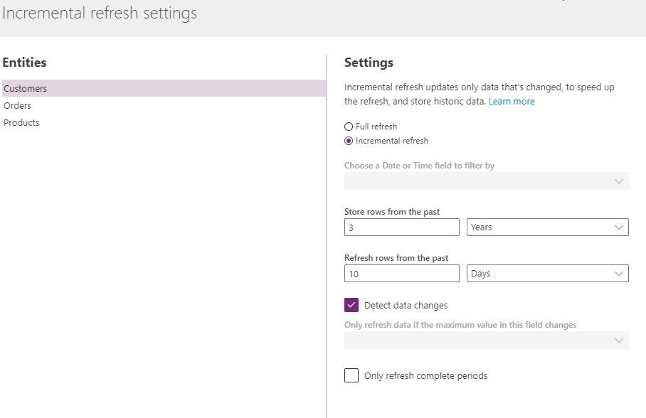Edit the Refresh rows value field
This screenshot has width=646, height=418.
401,273
